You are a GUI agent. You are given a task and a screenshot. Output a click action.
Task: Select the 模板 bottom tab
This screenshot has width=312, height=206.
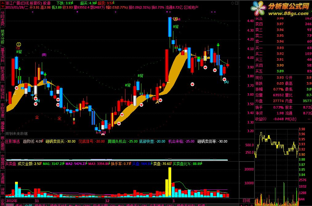[19, 205]
